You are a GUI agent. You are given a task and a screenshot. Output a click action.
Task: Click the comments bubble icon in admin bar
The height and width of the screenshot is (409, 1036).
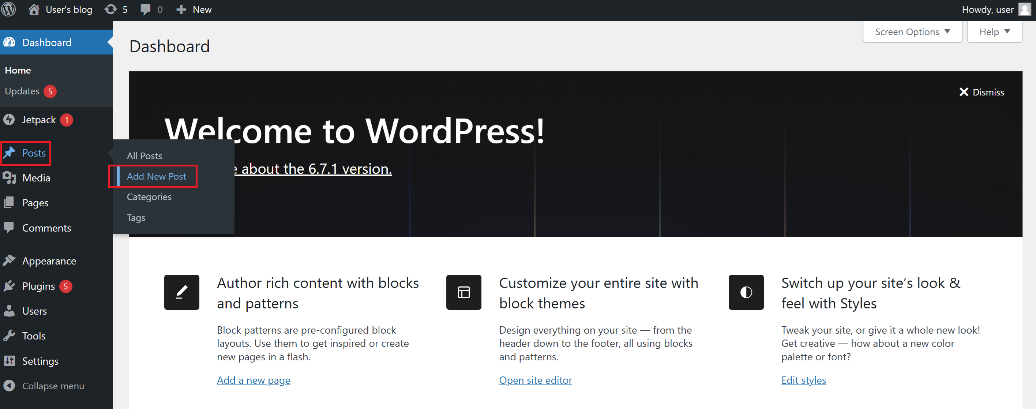click(145, 9)
